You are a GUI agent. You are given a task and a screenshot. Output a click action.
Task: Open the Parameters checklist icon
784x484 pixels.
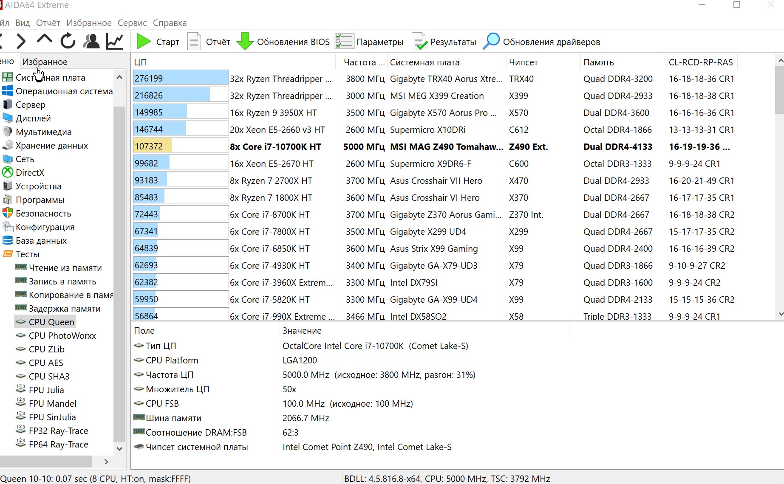coord(344,42)
